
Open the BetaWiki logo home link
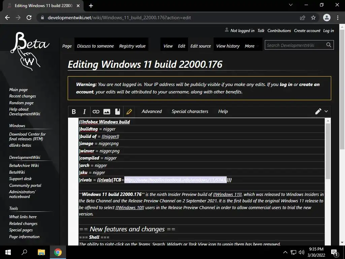[30, 51]
